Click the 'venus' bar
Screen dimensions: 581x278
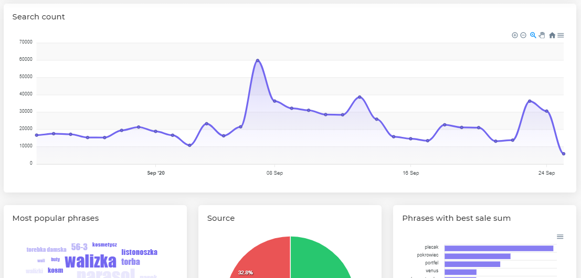pos(461,272)
